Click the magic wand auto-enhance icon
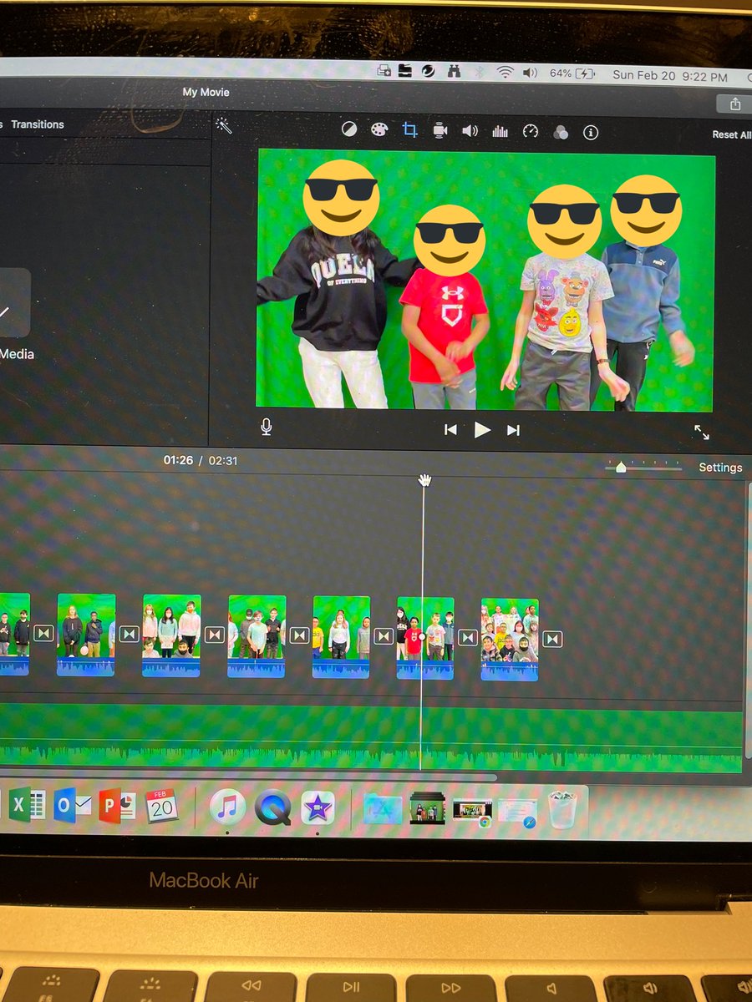Screen dimensions: 752x1002 click(224, 125)
